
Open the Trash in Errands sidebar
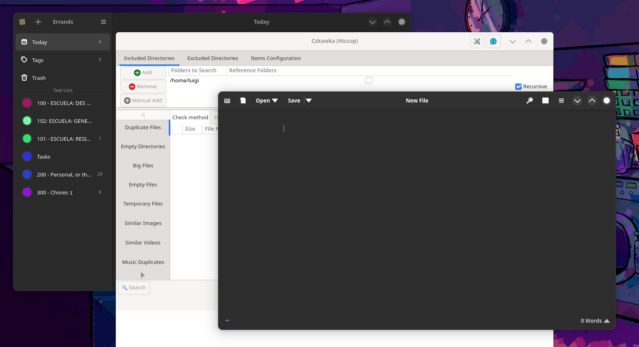point(39,78)
